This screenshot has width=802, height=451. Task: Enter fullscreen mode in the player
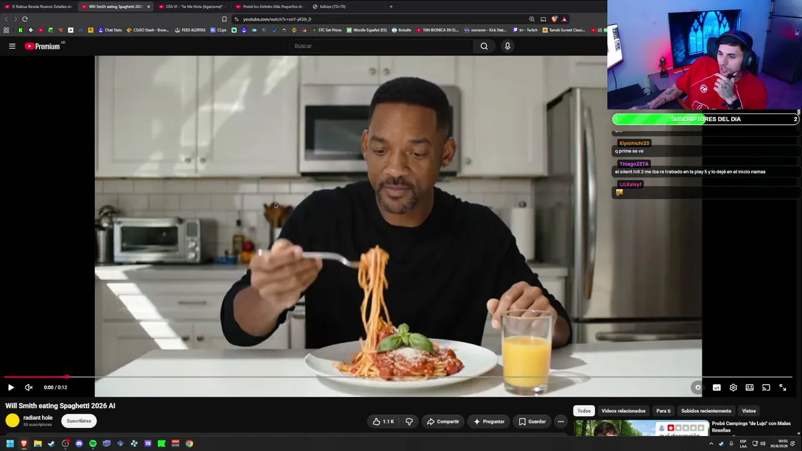click(783, 387)
